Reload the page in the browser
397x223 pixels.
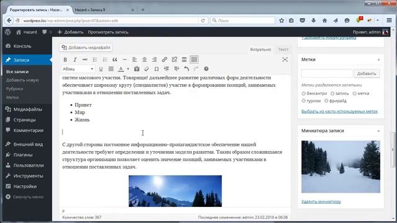point(203,20)
